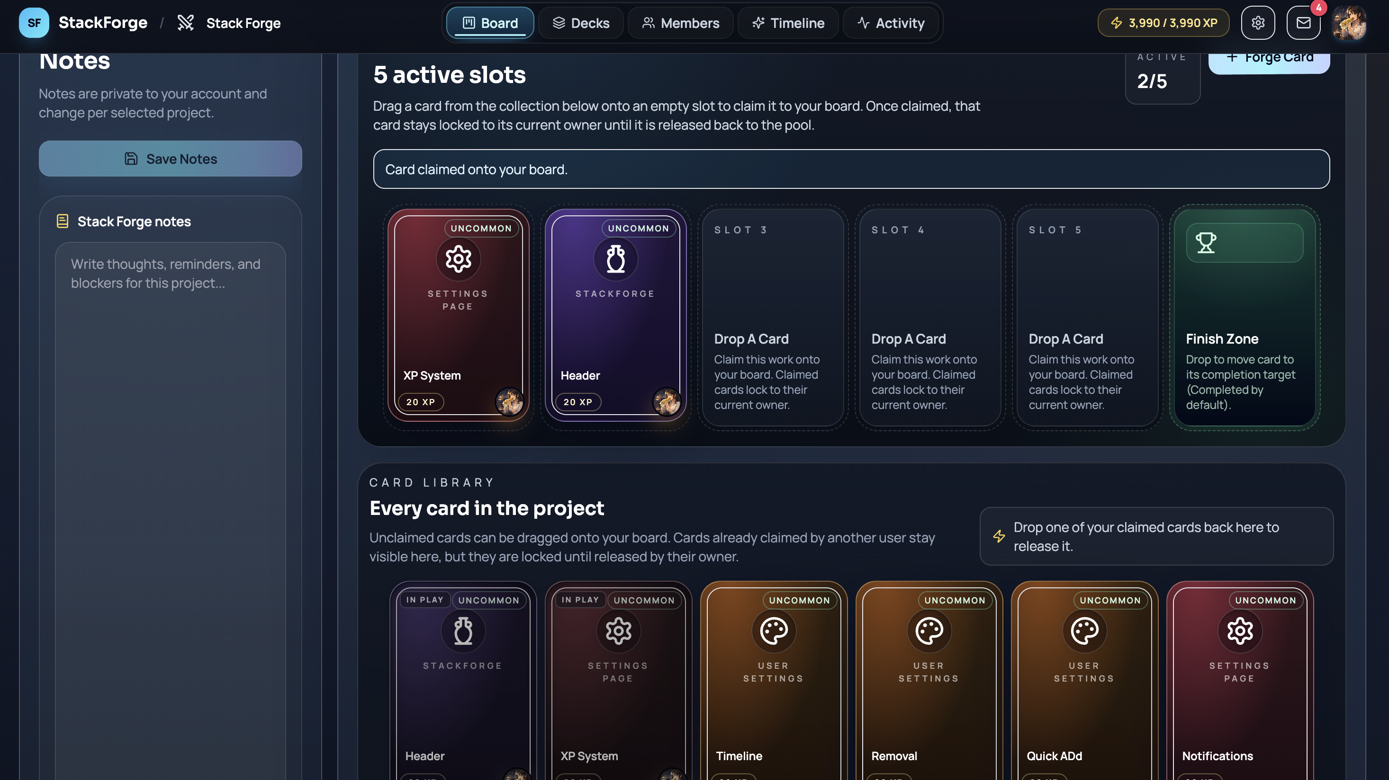Click UNCOMMON tag on Removal card

click(x=955, y=600)
